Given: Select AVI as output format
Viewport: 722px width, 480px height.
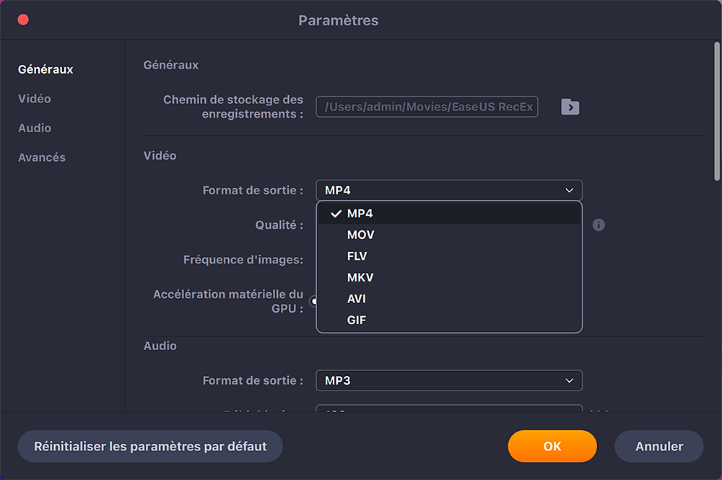Looking at the screenshot, I should (x=449, y=299).
